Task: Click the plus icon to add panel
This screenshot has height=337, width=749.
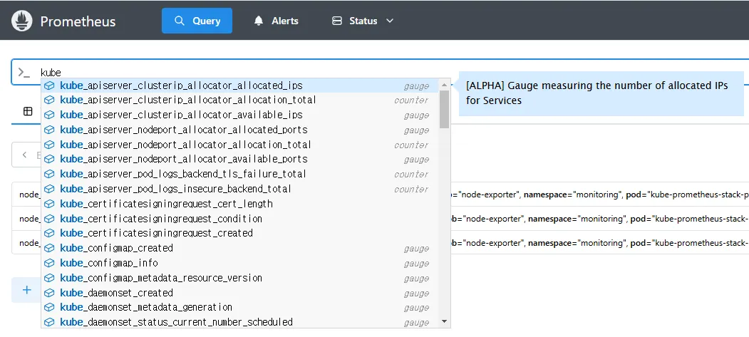Action: [27, 290]
